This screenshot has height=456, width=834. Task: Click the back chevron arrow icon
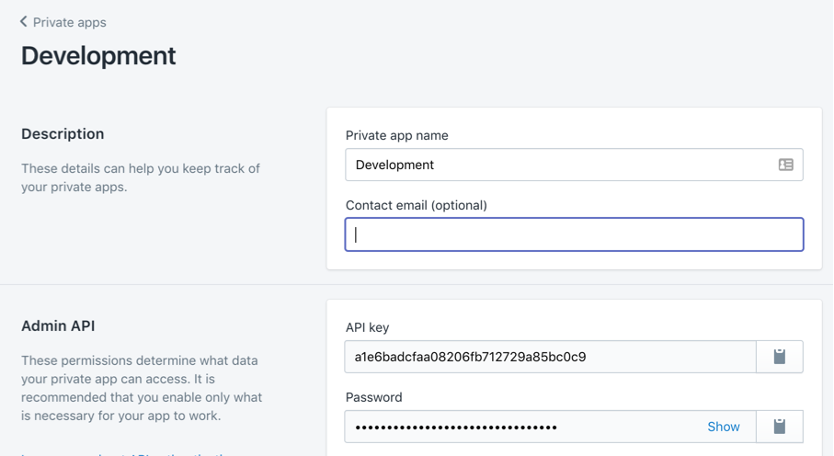point(23,22)
